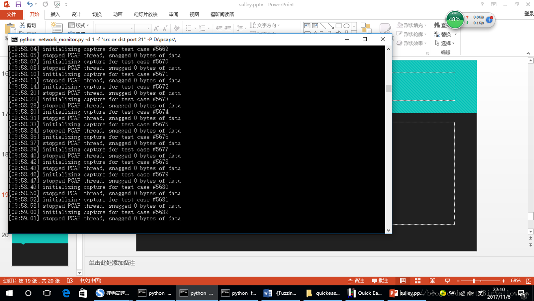The height and width of the screenshot is (301, 534).
Task: Open the Shape Effects (形状效果) dropdown
Action: click(412, 43)
